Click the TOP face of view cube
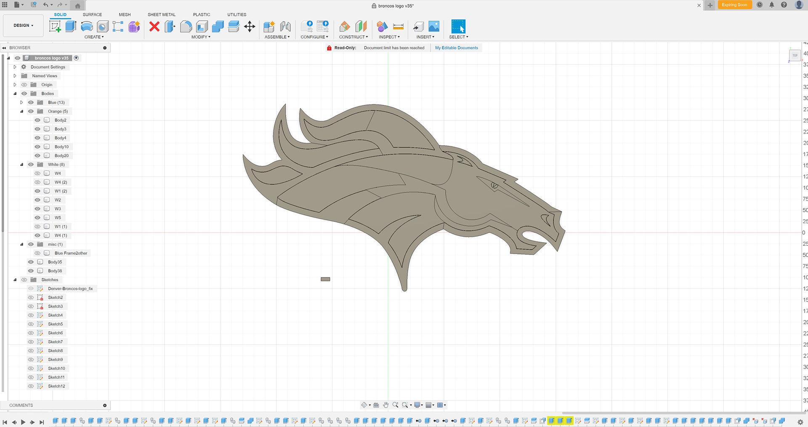 tap(795, 56)
